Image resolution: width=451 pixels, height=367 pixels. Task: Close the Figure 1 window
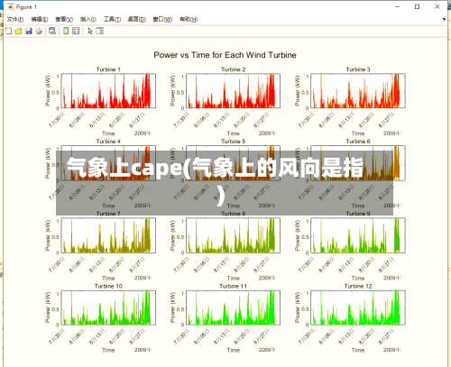(437, 6)
